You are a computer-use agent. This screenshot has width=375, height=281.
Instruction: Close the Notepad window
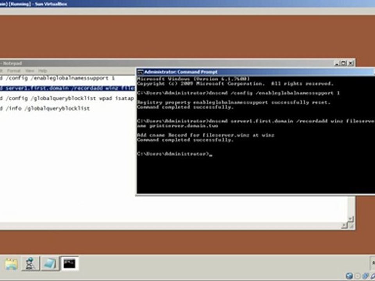351,63
